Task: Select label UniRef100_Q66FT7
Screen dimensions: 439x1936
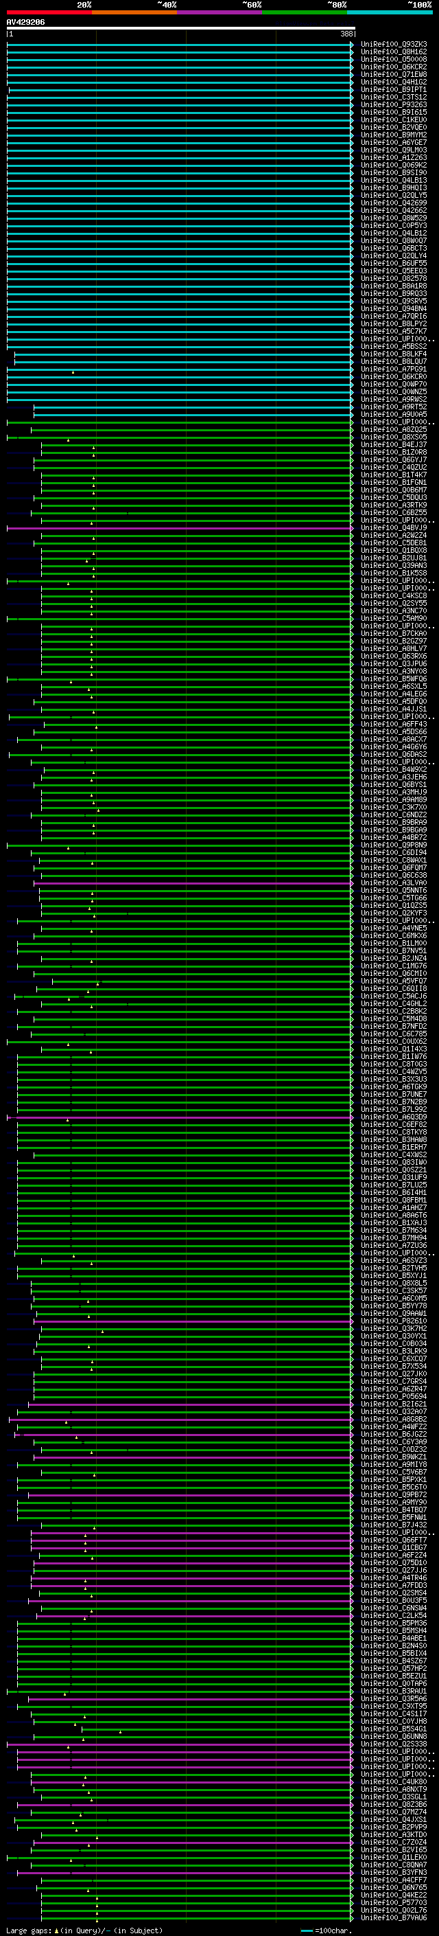Action: (394, 1540)
